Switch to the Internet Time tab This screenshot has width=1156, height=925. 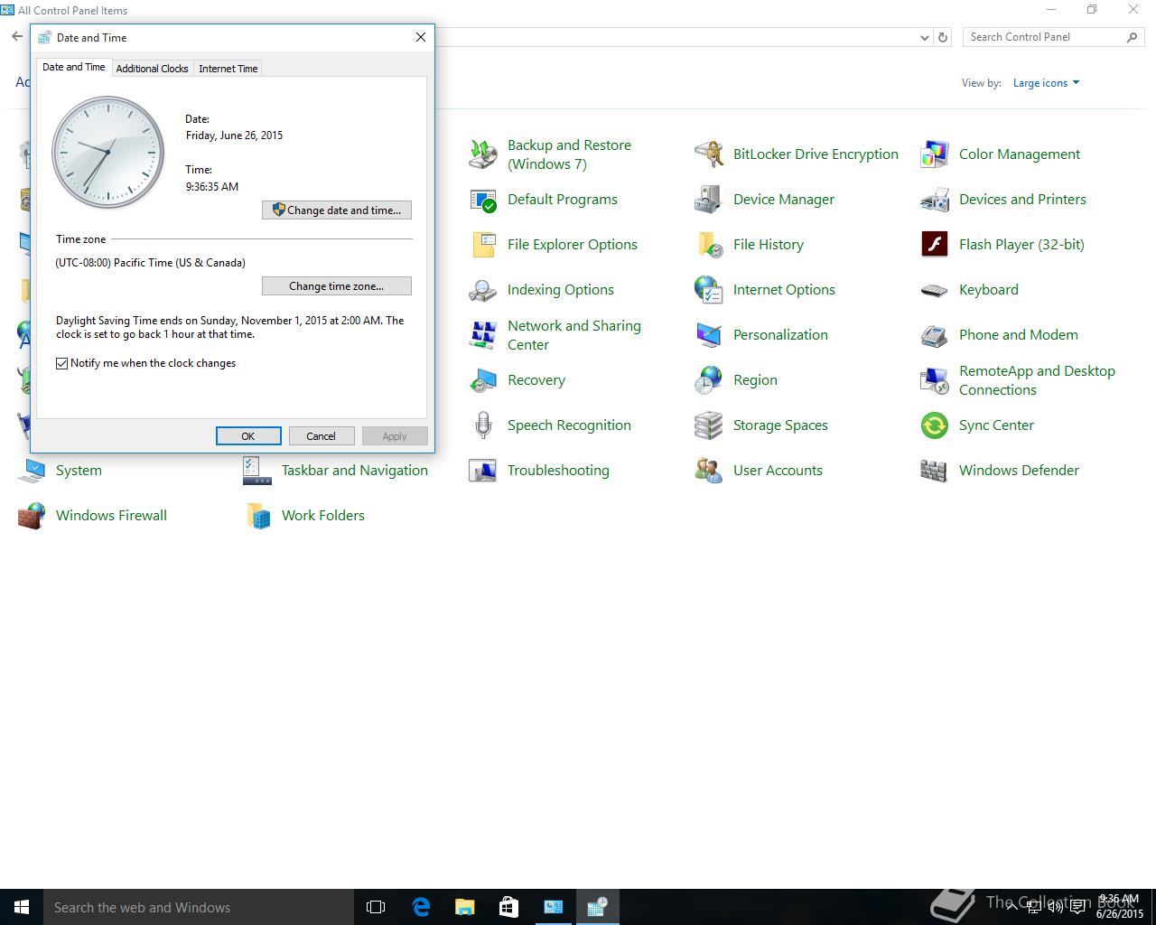tap(228, 69)
